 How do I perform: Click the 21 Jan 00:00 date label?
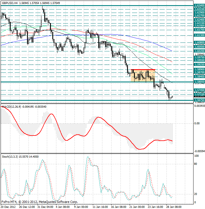click(x=137, y=207)
